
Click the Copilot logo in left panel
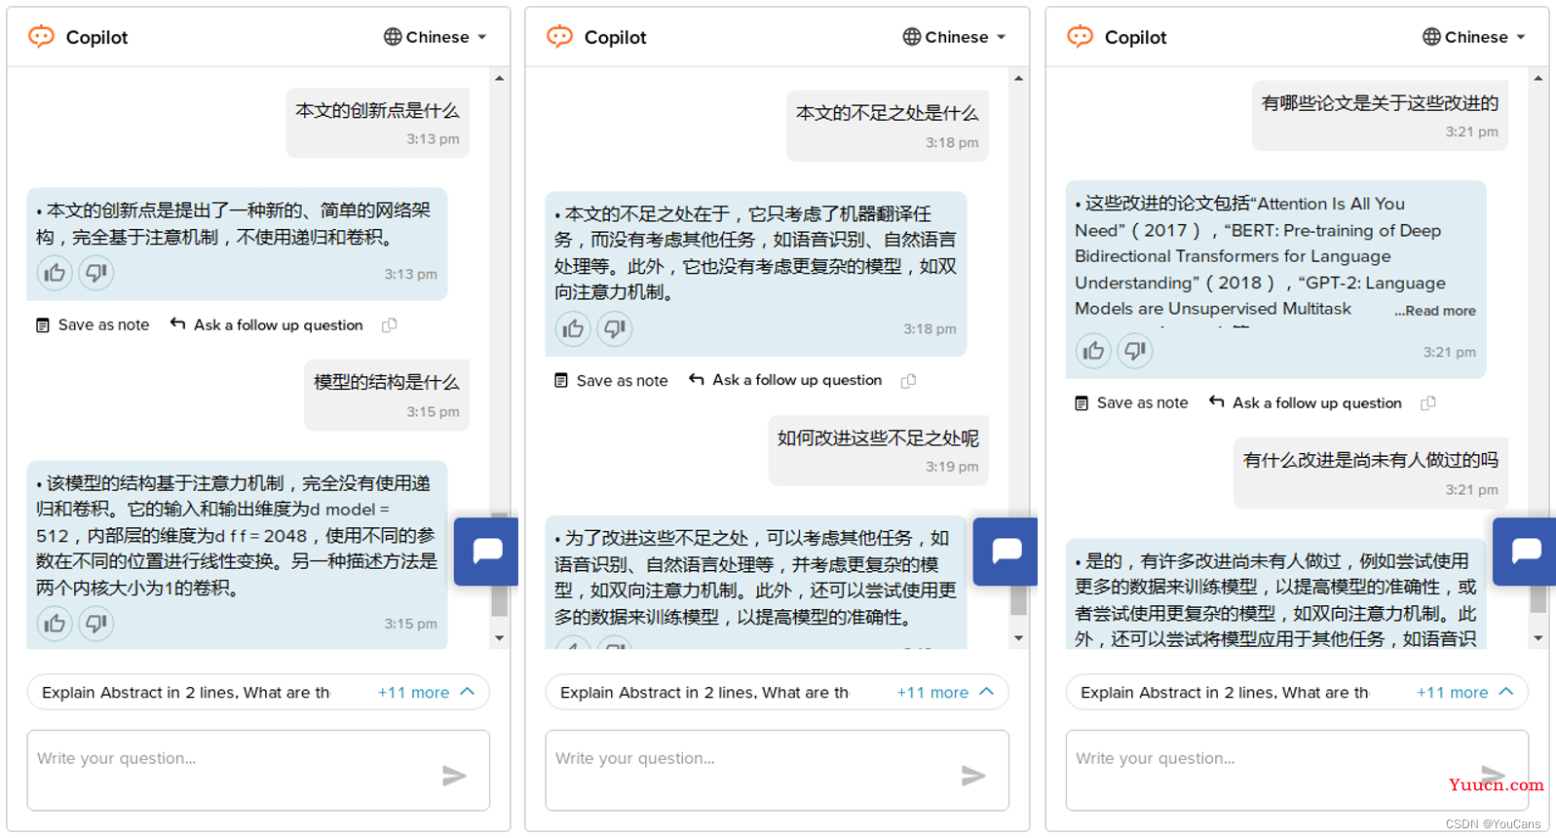tap(41, 37)
